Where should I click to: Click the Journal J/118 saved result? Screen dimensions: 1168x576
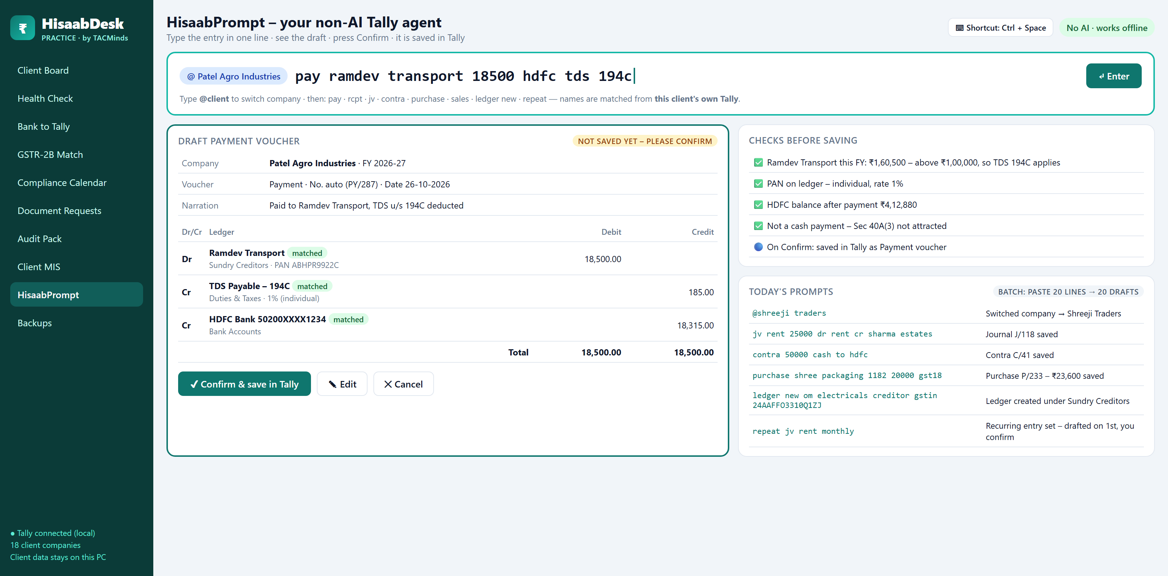pos(1021,334)
